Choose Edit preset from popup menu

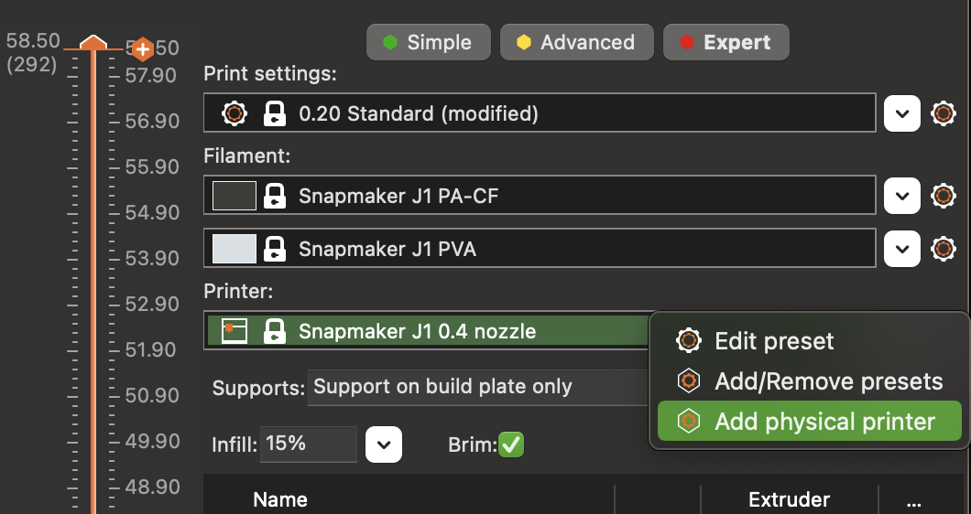pyautogui.click(x=810, y=341)
